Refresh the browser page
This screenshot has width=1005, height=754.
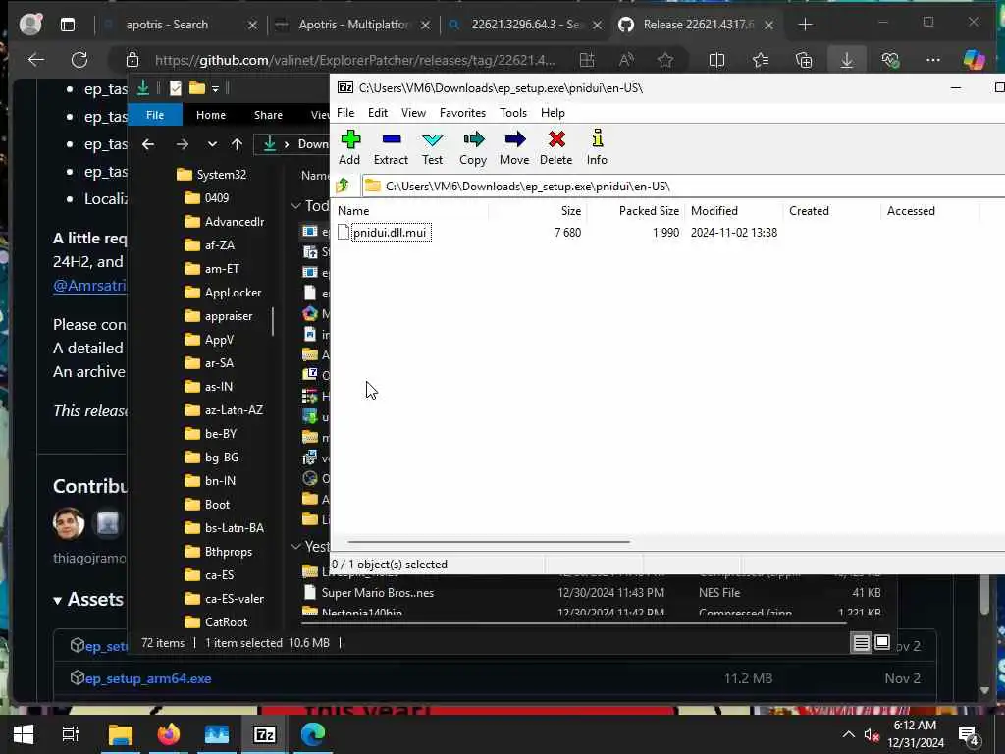tap(79, 60)
